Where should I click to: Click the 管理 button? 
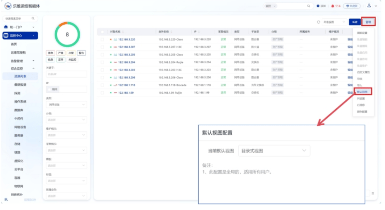pyautogui.click(x=368, y=22)
